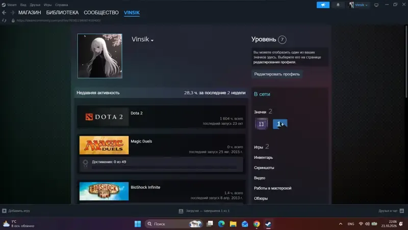Viewport: 408px width, 230px height.
Task: Switch to СООБЩЕСТВО tab
Action: pyautogui.click(x=101, y=12)
